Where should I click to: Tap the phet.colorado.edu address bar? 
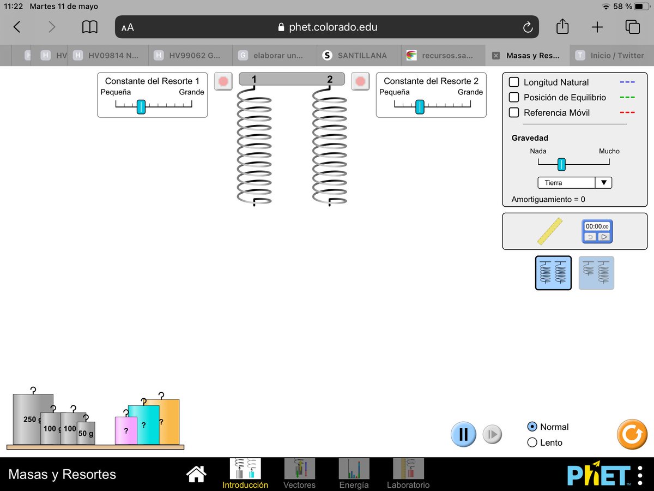pos(327,27)
